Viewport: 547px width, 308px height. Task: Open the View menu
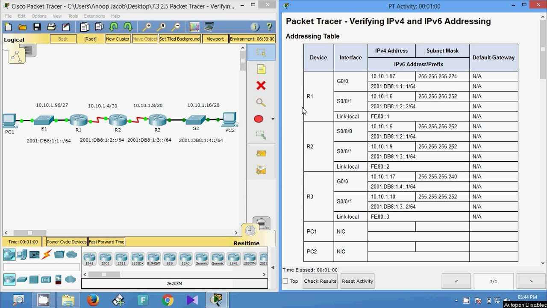(57, 16)
